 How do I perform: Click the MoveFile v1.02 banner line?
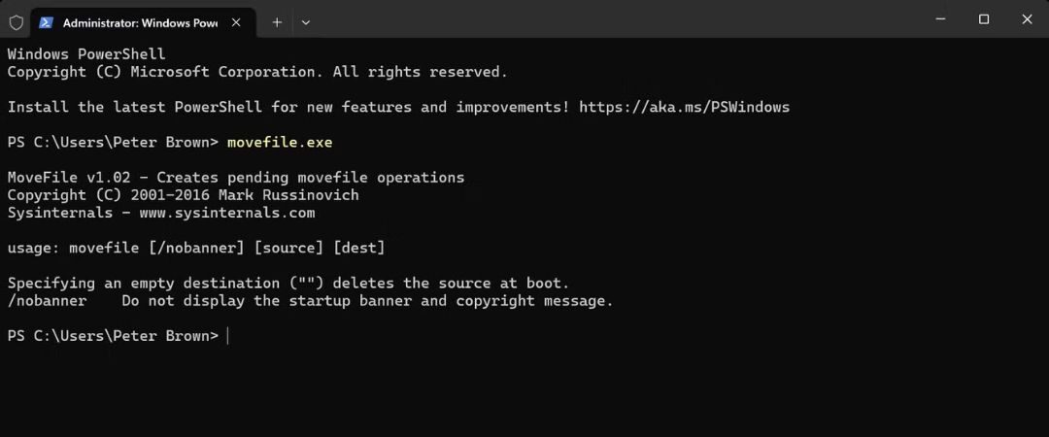click(x=235, y=178)
